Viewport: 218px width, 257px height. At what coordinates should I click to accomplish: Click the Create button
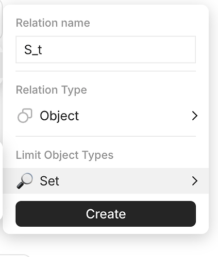coord(106,214)
